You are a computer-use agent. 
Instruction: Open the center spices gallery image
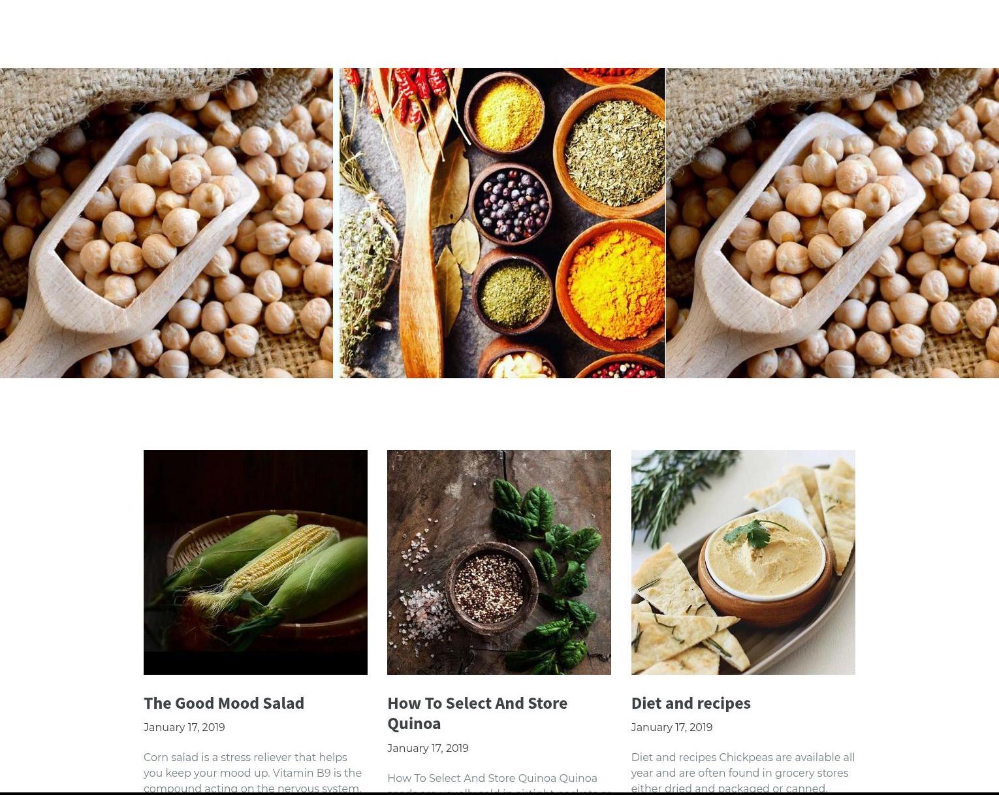click(x=502, y=223)
